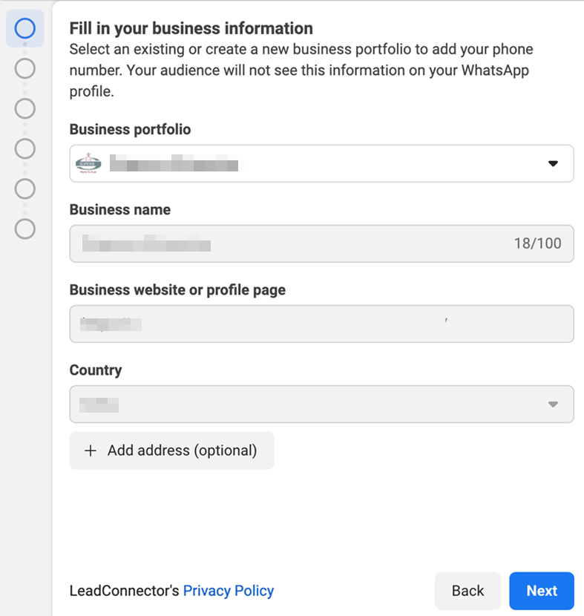584x616 pixels.
Task: Expand Business portfolio using its arrow
Action: point(553,163)
